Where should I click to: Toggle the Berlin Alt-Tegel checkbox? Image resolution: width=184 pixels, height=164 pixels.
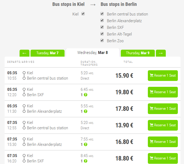[x=102, y=34]
